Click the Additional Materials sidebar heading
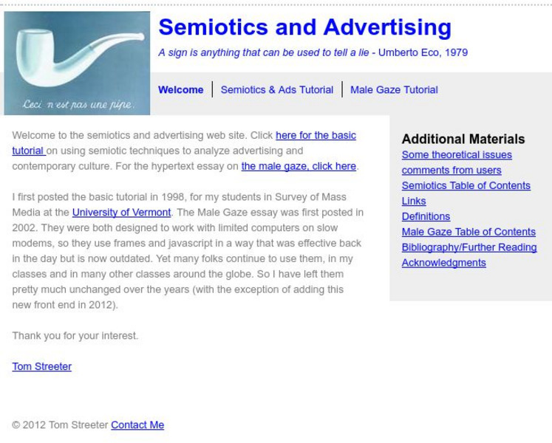 pos(463,139)
